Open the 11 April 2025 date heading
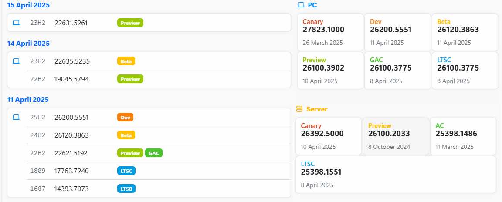This screenshot has width=502, height=202. [x=28, y=99]
